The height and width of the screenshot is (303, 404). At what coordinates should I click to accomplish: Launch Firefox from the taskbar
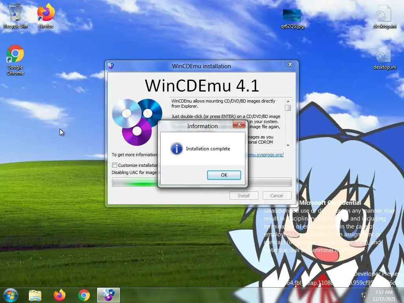pos(60,295)
